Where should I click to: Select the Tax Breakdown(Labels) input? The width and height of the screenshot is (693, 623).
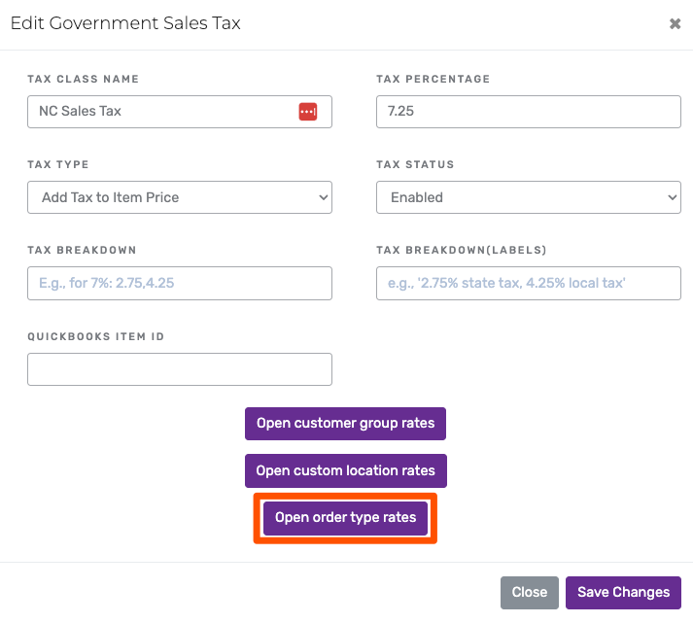tap(528, 283)
